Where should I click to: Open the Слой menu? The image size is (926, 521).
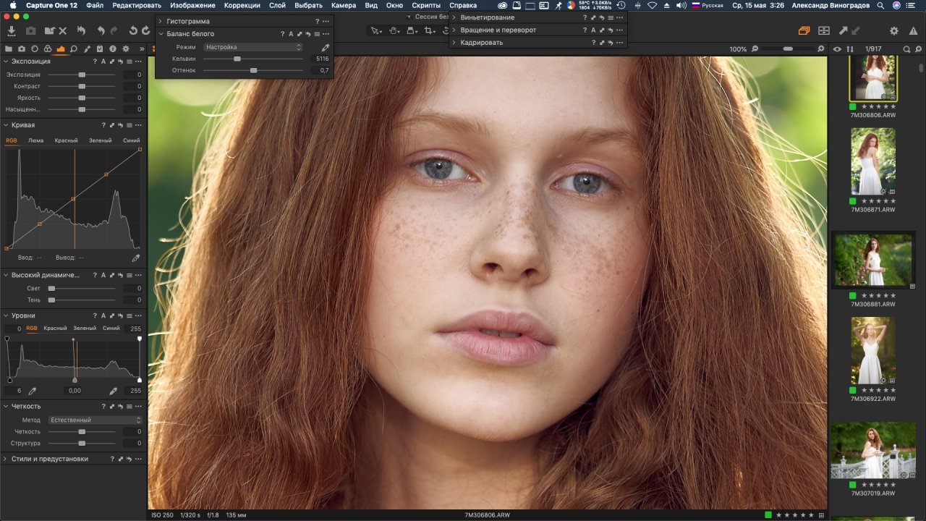coord(277,5)
